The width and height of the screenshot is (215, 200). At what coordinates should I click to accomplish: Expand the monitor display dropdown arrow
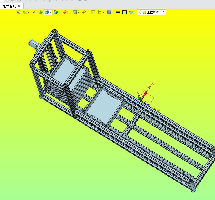coord(113,12)
